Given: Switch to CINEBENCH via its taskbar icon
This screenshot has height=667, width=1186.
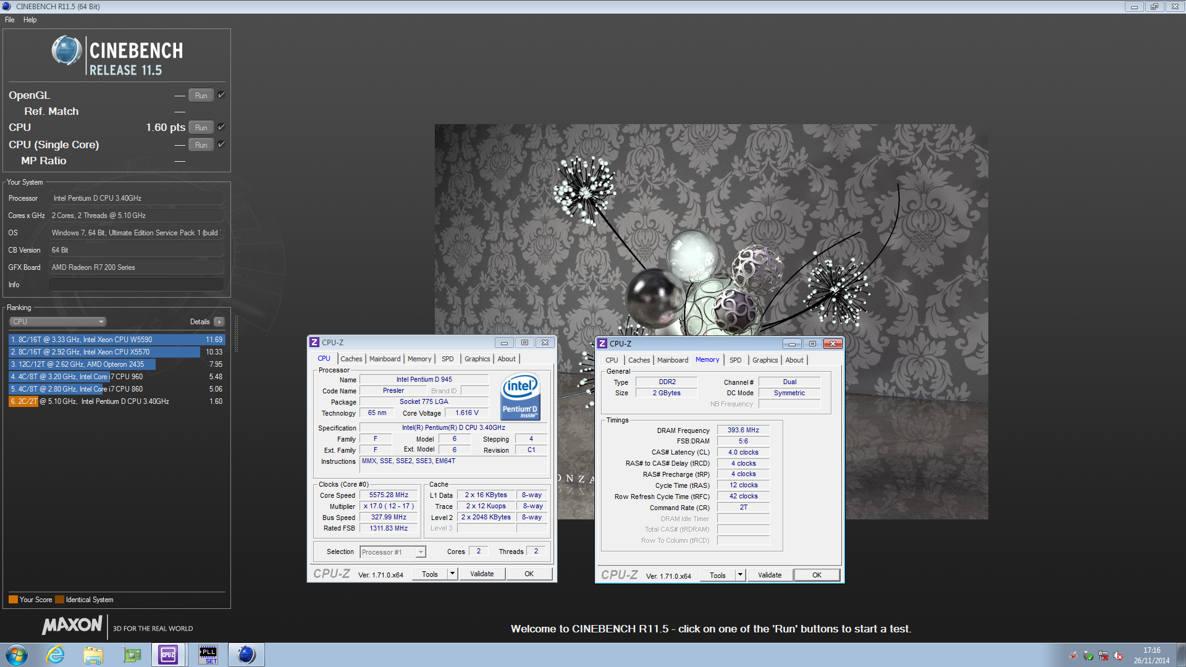Looking at the screenshot, I should click(x=246, y=655).
